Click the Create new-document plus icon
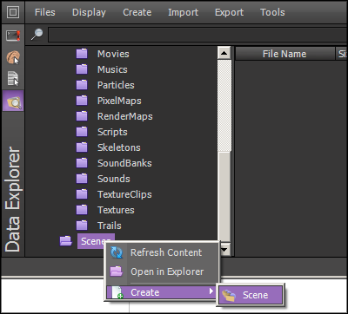This screenshot has width=348, height=314. (x=117, y=292)
